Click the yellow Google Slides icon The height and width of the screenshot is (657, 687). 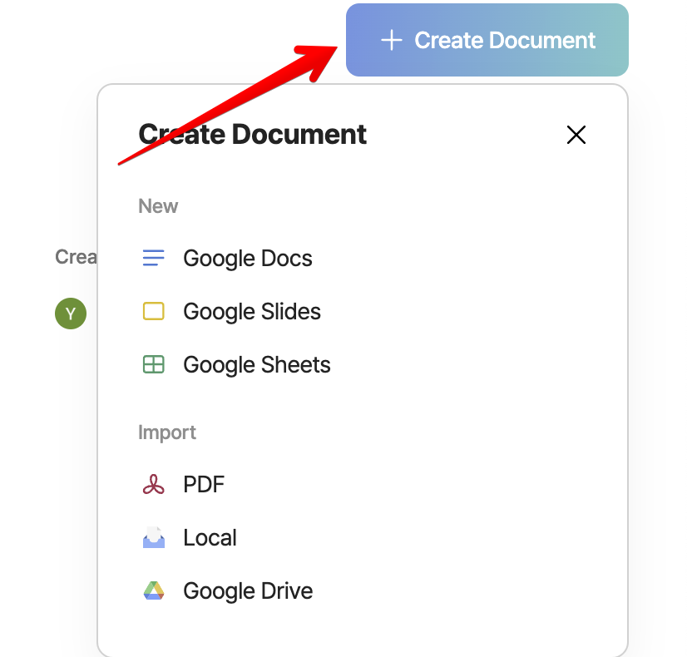tap(154, 312)
